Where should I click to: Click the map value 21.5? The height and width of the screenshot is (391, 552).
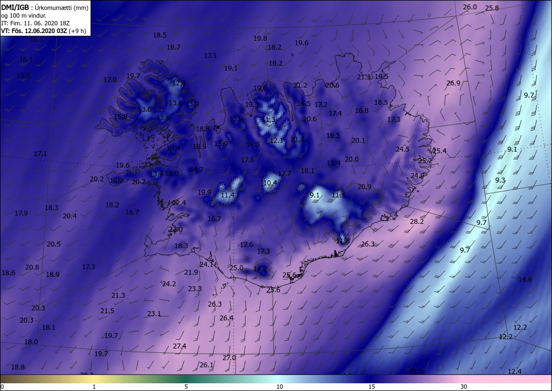(107, 311)
